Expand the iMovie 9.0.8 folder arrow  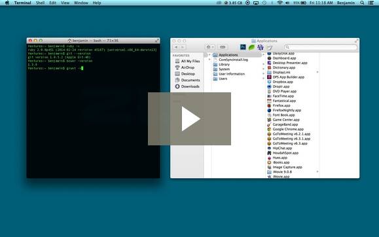coord(317,172)
